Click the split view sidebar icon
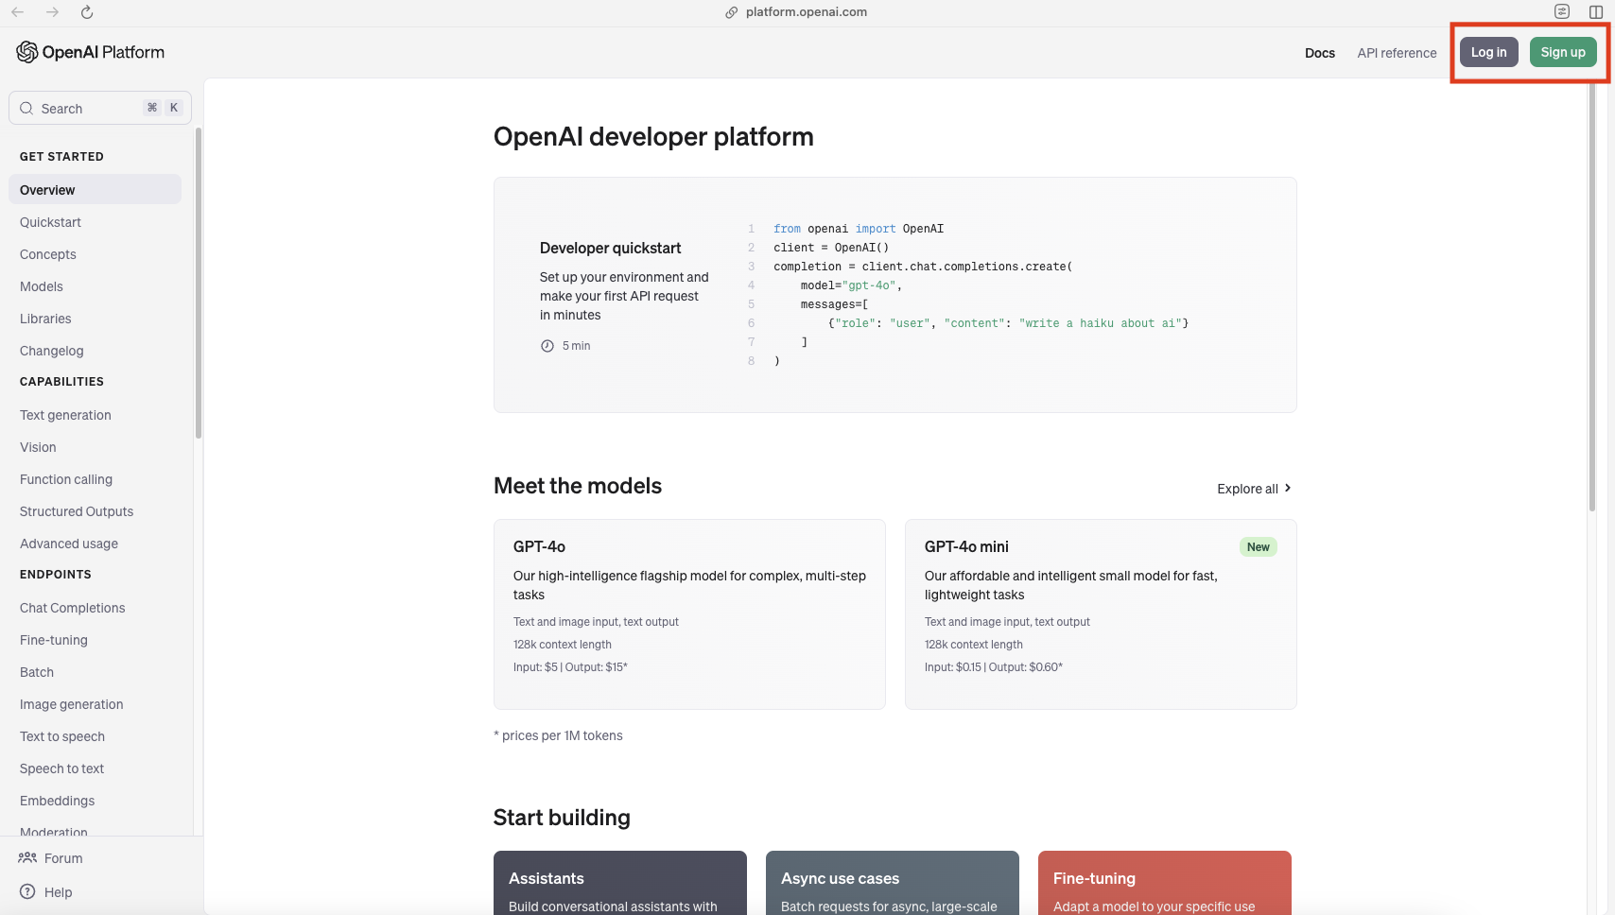This screenshot has width=1615, height=915. click(1596, 12)
